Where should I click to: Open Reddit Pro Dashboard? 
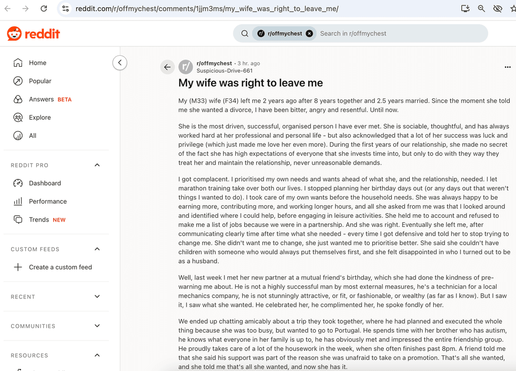click(x=45, y=183)
